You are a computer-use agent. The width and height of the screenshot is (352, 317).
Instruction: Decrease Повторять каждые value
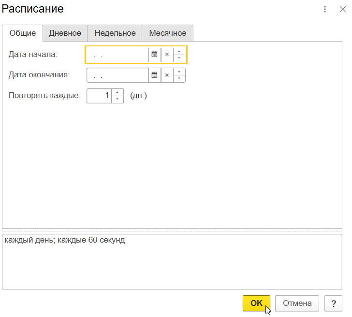117,99
